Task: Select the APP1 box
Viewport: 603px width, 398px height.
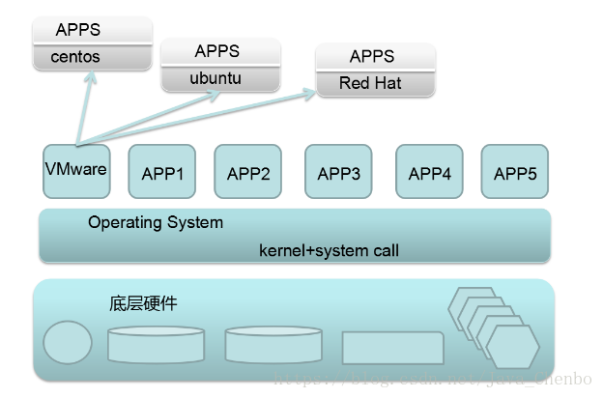Action: (162, 171)
